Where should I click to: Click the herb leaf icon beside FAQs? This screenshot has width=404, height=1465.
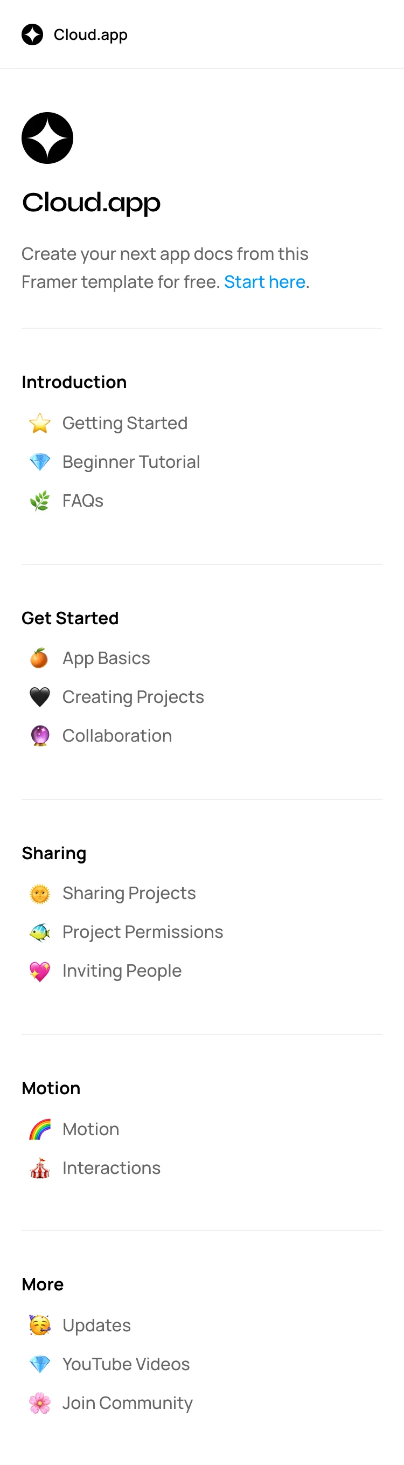(40, 501)
